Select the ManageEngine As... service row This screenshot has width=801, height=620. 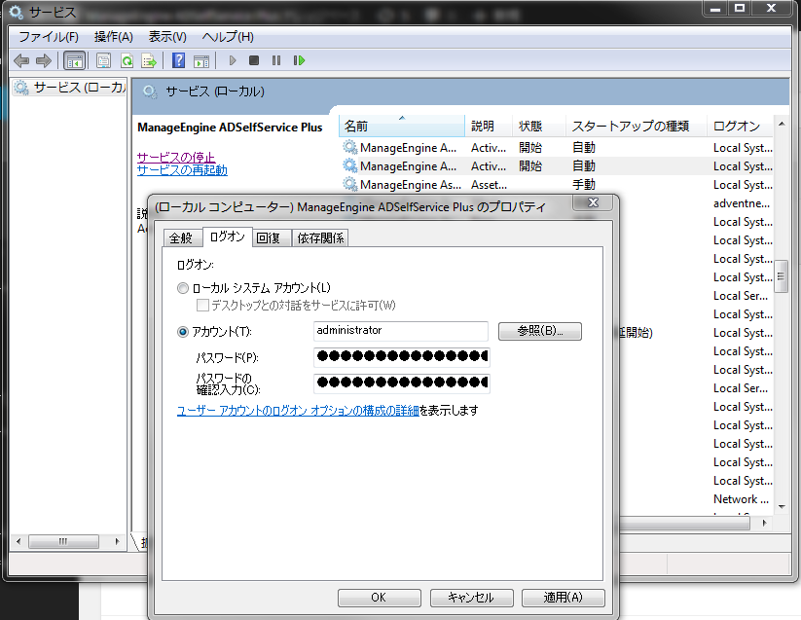click(557, 184)
